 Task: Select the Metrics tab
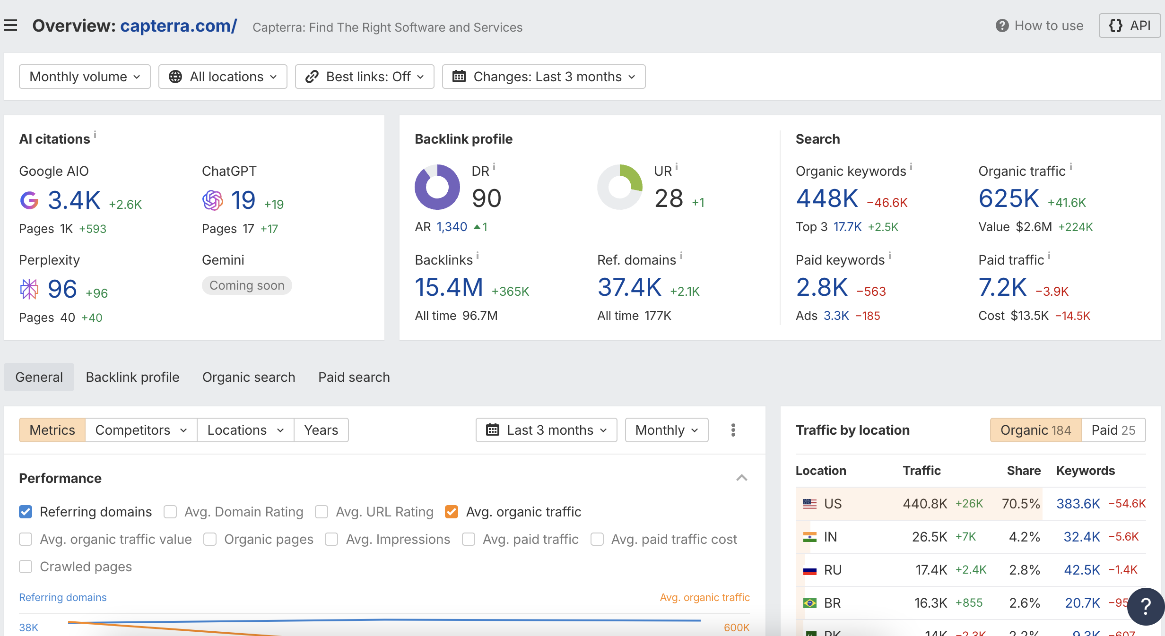52,430
